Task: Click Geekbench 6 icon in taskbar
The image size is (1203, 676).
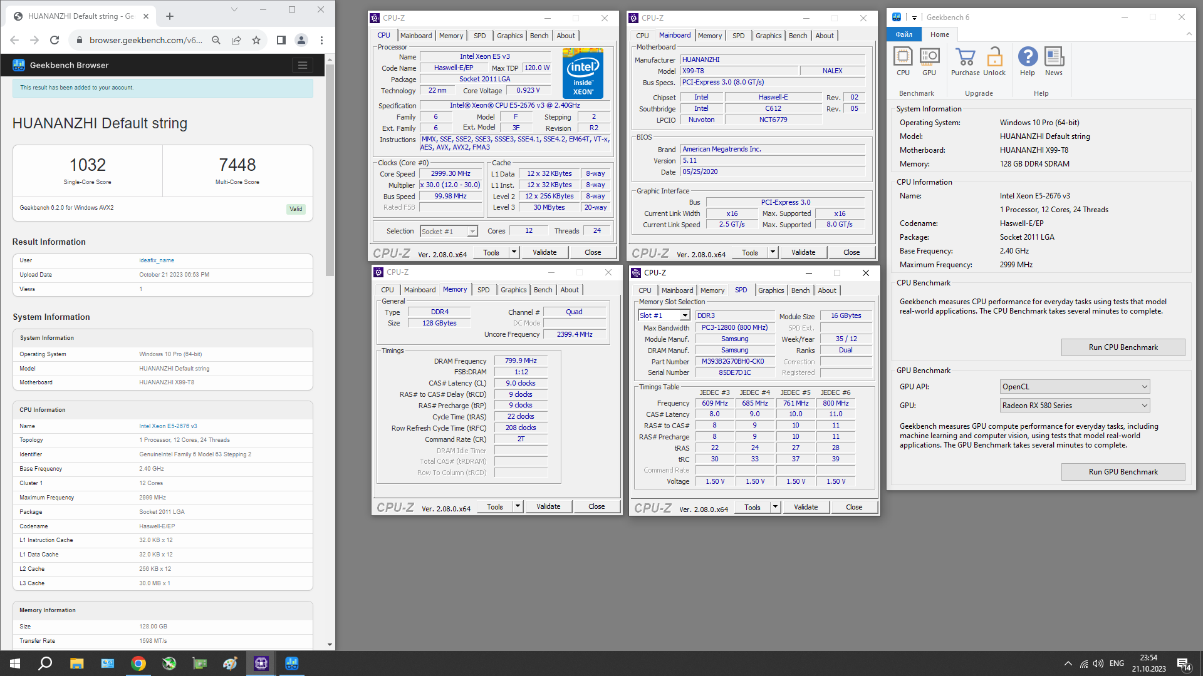Action: [292, 663]
